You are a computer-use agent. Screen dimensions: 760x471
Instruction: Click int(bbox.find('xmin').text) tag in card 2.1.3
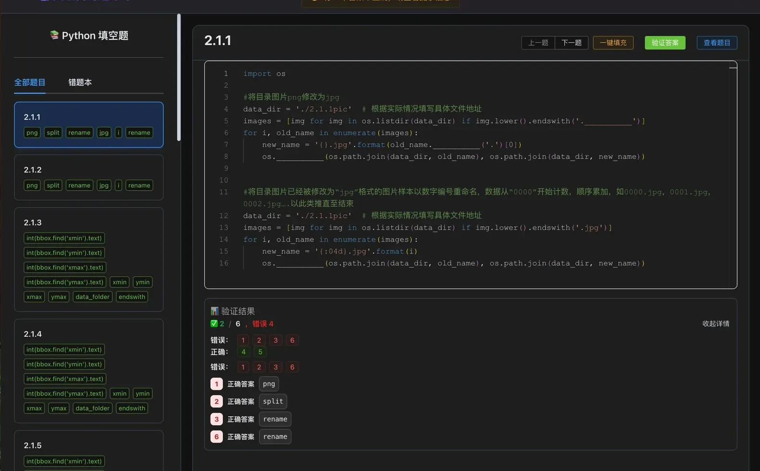point(64,238)
